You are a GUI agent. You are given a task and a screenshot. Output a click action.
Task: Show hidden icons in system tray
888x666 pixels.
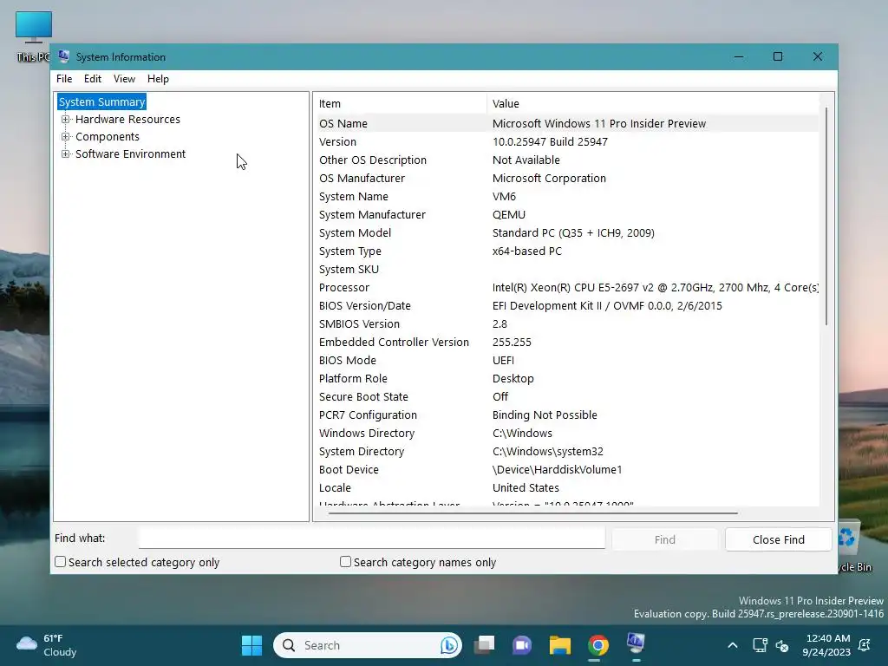pos(732,645)
